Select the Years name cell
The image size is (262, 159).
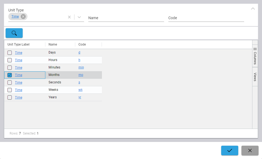point(60,97)
